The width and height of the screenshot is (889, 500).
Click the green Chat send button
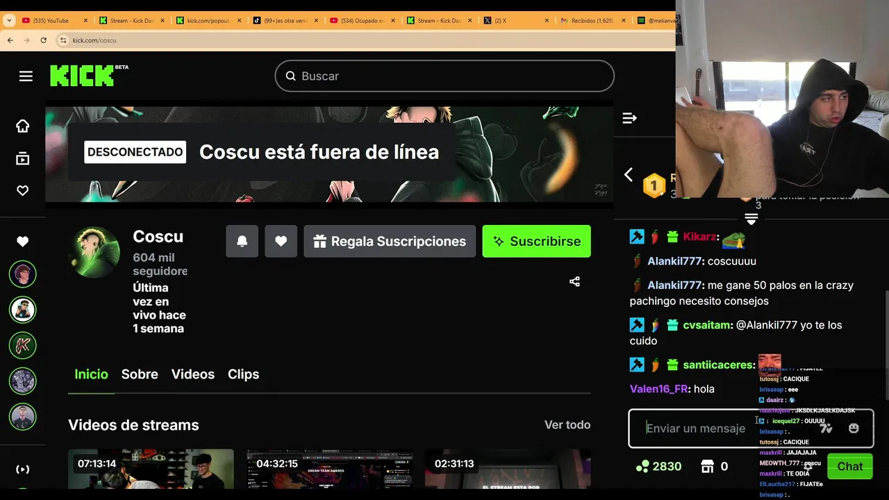tap(849, 467)
